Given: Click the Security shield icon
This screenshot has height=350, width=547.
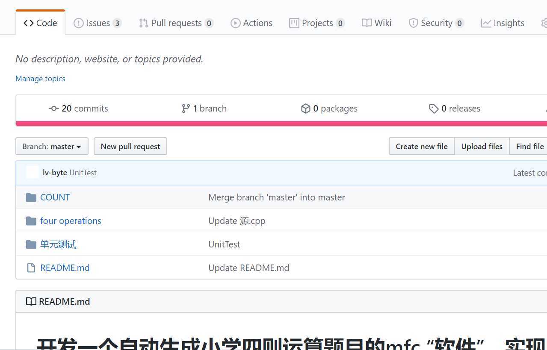Looking at the screenshot, I should point(413,23).
